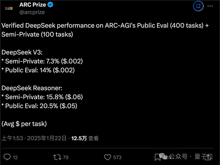This screenshot has width=220, height=165.
Task: Like the post with the heart icon
Action: click(x=107, y=157)
